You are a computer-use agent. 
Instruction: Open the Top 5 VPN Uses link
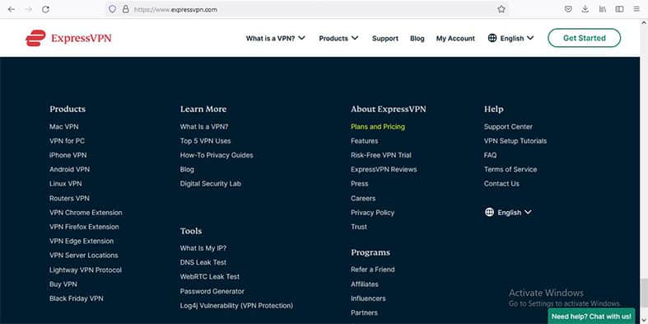point(205,141)
